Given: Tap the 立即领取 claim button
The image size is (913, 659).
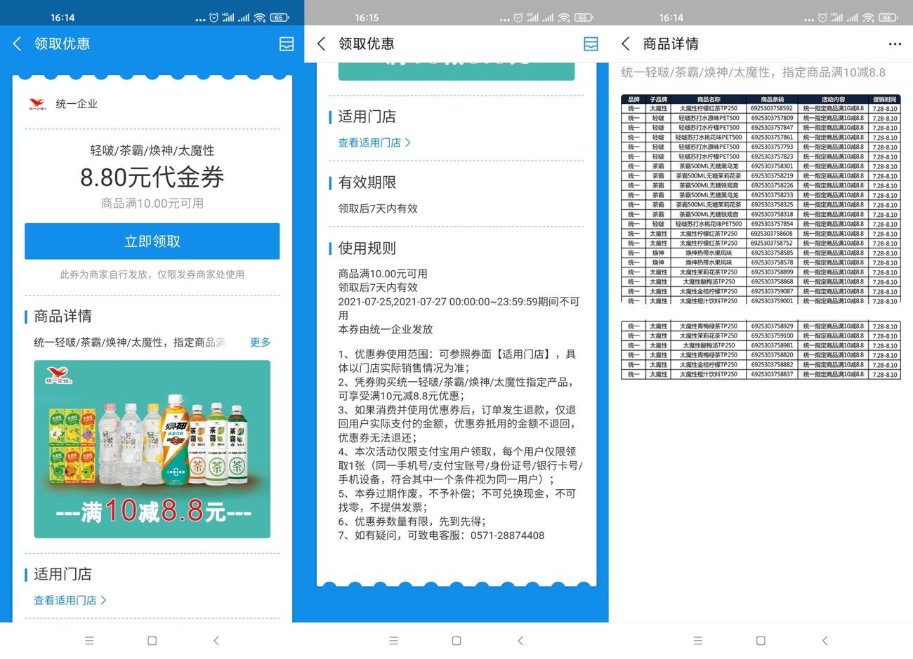Looking at the screenshot, I should (152, 241).
